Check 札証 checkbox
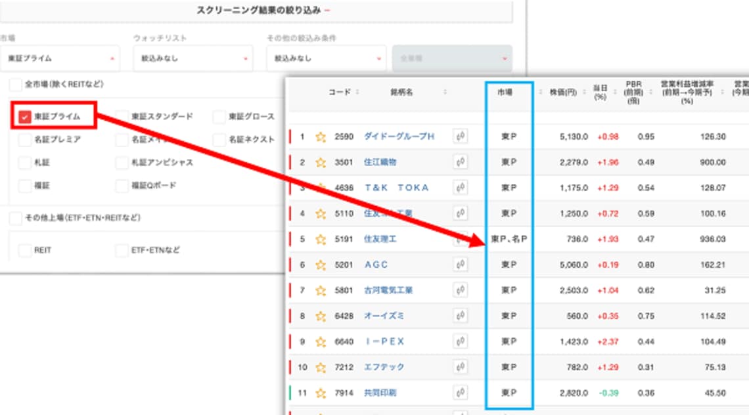Screen dimensions: 749x415 [x=25, y=162]
